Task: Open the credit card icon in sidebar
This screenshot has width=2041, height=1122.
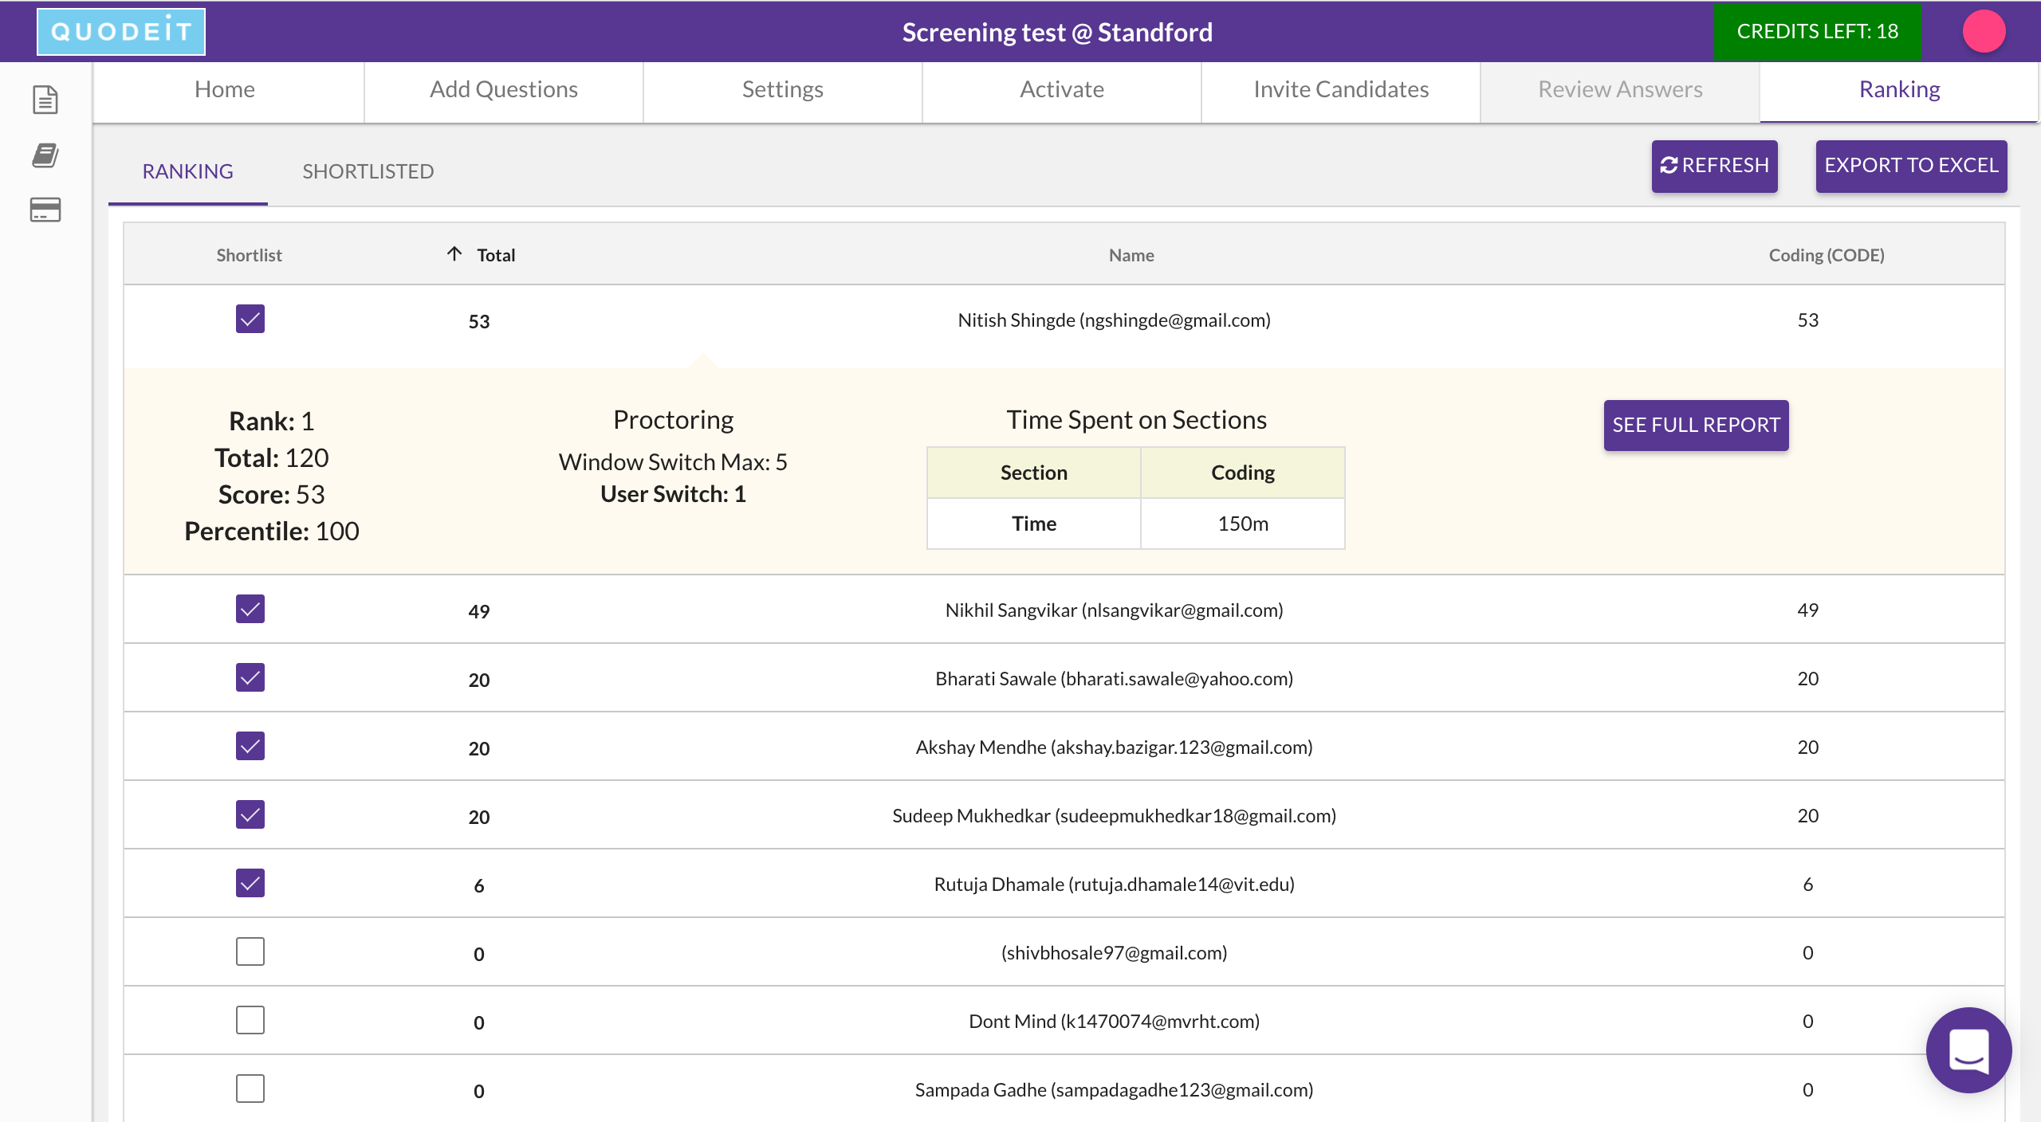Action: coord(45,210)
